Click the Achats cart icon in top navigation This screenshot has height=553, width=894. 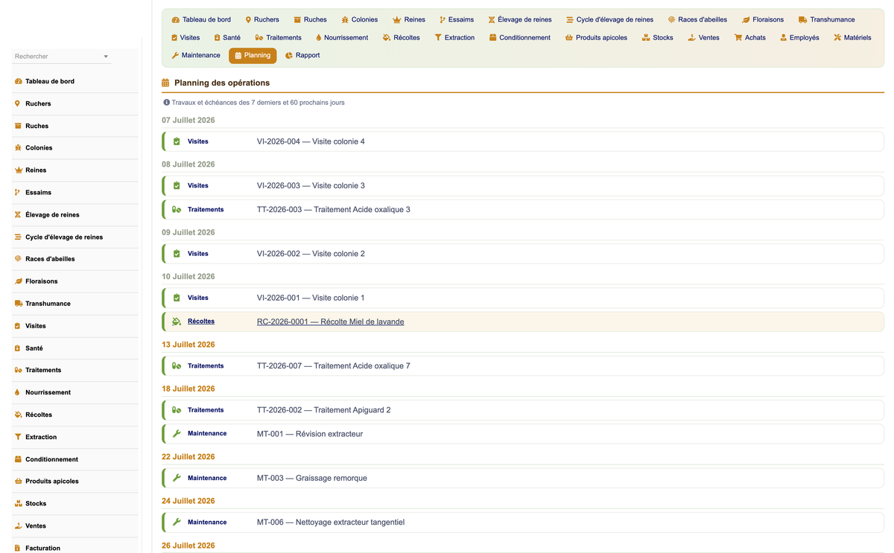coord(738,38)
